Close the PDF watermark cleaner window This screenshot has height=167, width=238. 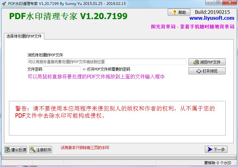point(230,3)
